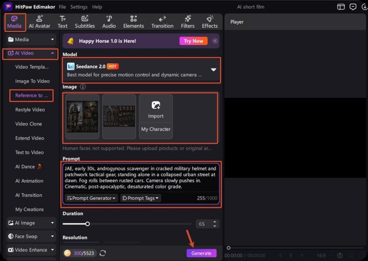
Task: Select AI Transition option
Action: [x=29, y=195]
